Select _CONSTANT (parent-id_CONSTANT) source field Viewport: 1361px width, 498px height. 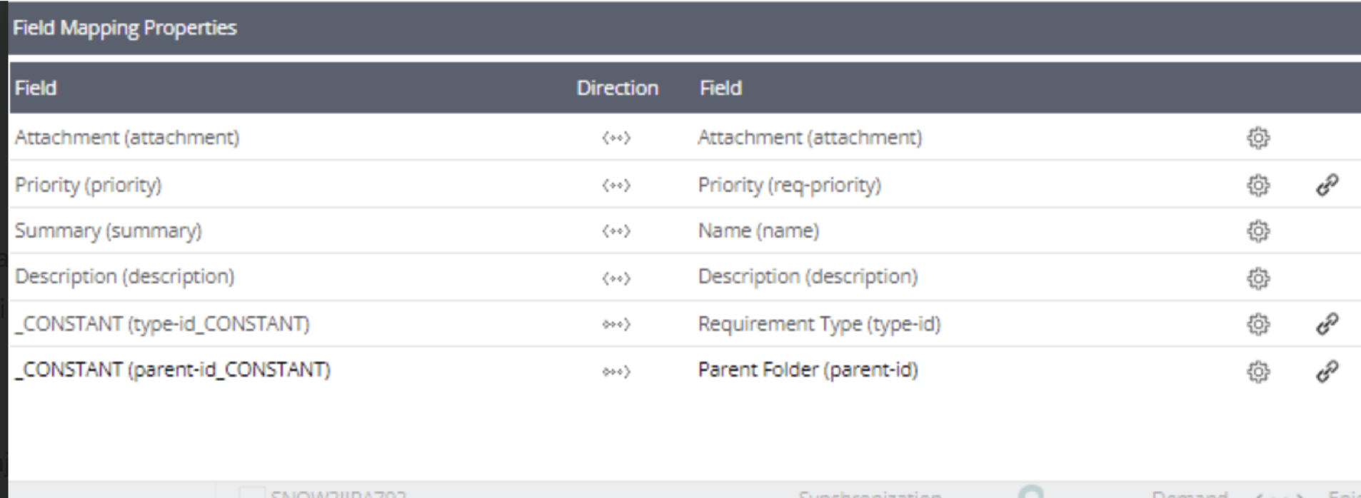173,370
